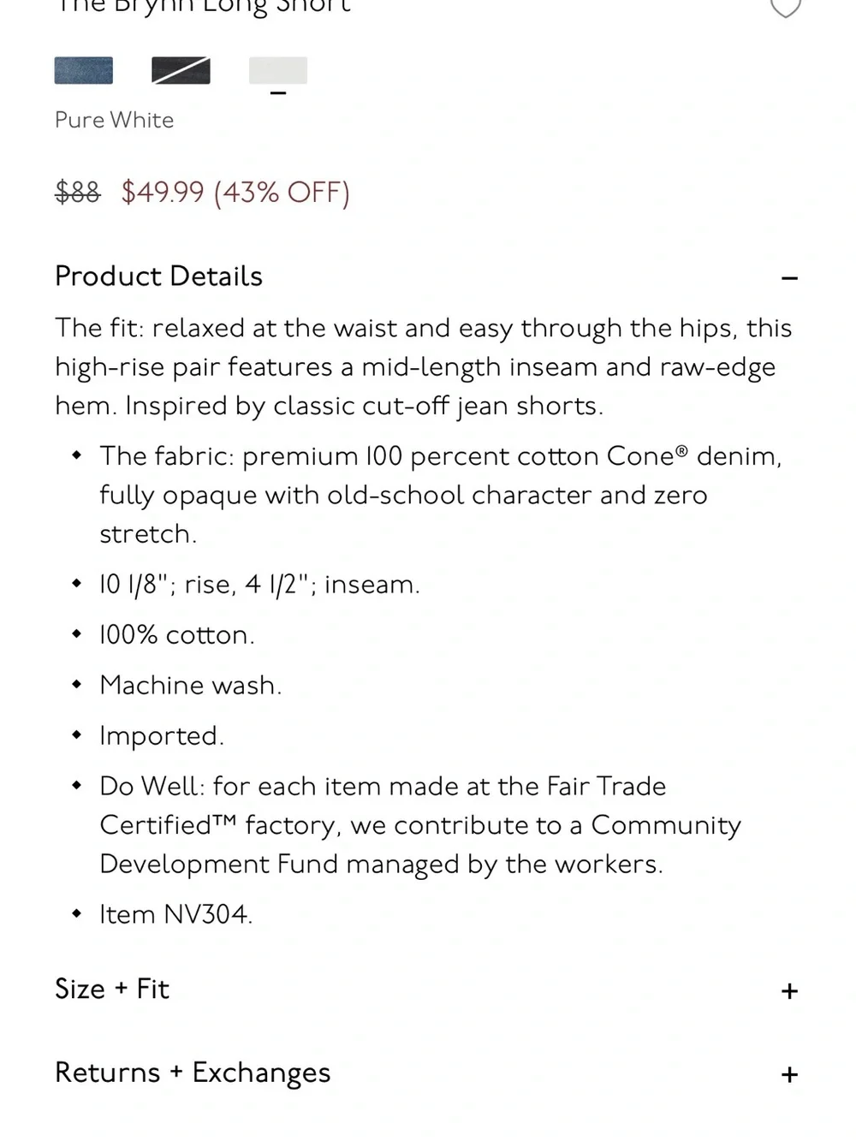Viewport: 856px width, 1141px height.
Task: Click the struck-through $88 original price
Action: coord(77,192)
